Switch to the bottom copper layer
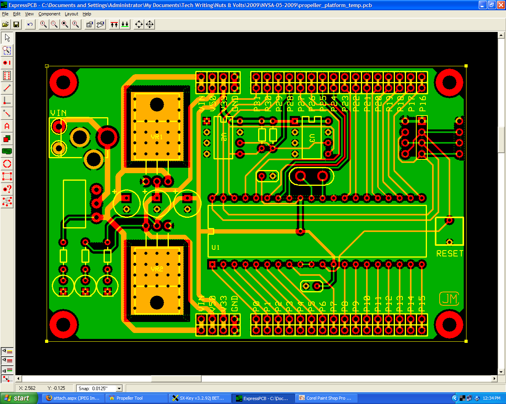 pyautogui.click(x=125, y=24)
